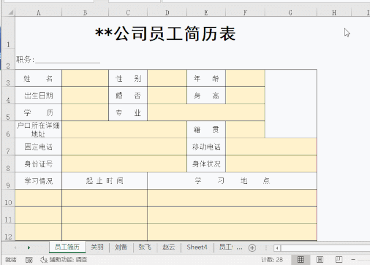Image resolution: width=370 pixels, height=265 pixels.
Task: Open the 赵云 sheet tab
Action: pyautogui.click(x=168, y=247)
